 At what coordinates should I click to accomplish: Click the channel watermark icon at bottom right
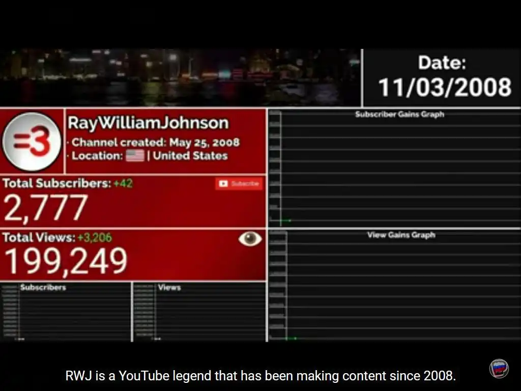[x=499, y=369]
